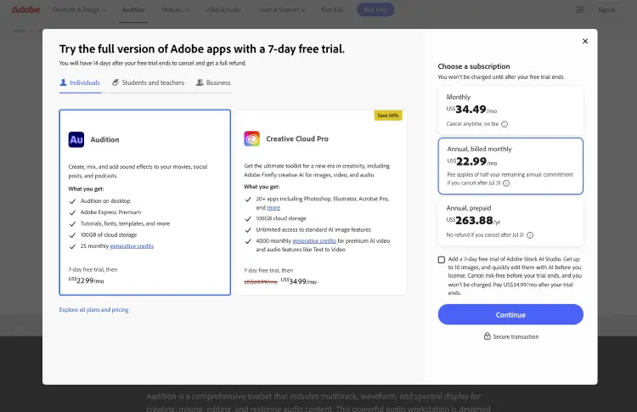The image size is (637, 412).
Task: Select the Creative Cloud Pro plan card
Action: tap(322, 202)
